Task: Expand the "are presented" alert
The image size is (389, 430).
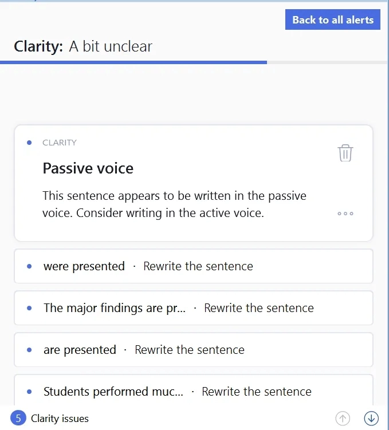Action: pyautogui.click(x=80, y=350)
